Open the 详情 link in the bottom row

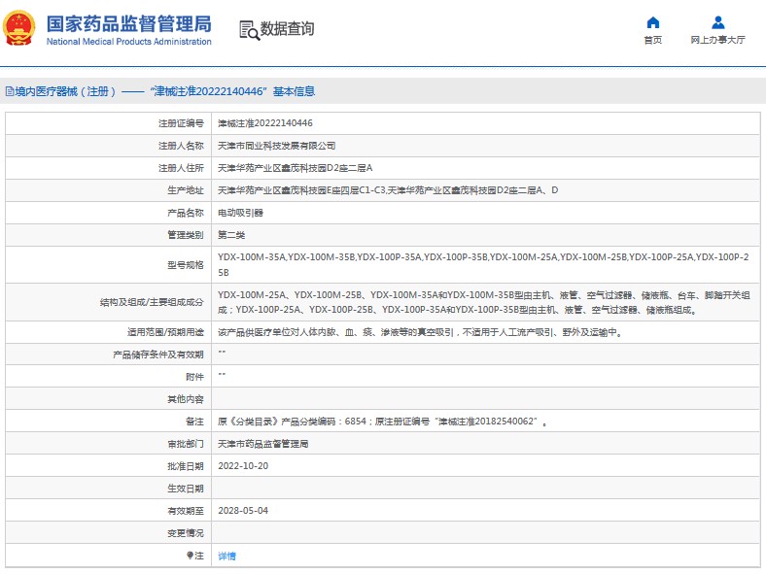[226, 556]
